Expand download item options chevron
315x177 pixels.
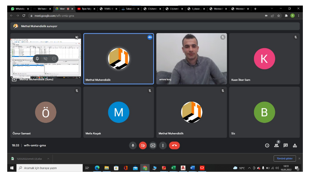[49, 159]
